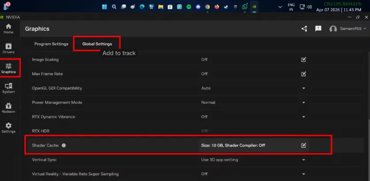Edit the Image Scaling setting
This screenshot has height=181, width=370.
pos(304,59)
